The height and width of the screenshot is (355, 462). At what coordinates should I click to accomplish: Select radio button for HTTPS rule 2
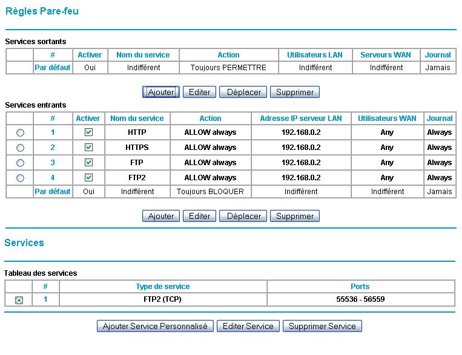(20, 148)
